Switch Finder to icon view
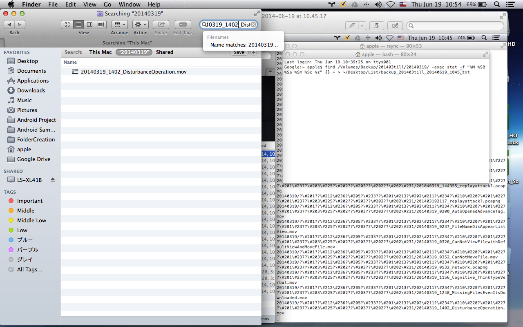The width and height of the screenshot is (523, 327). [x=67, y=25]
